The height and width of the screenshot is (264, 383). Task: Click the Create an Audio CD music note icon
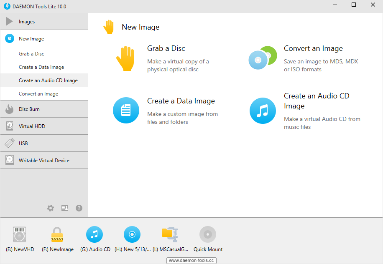pos(262,111)
